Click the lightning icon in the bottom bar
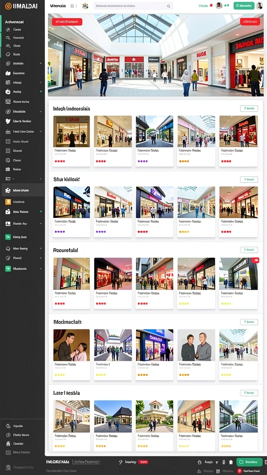Viewport: 267px width, 475px height. pos(121,462)
